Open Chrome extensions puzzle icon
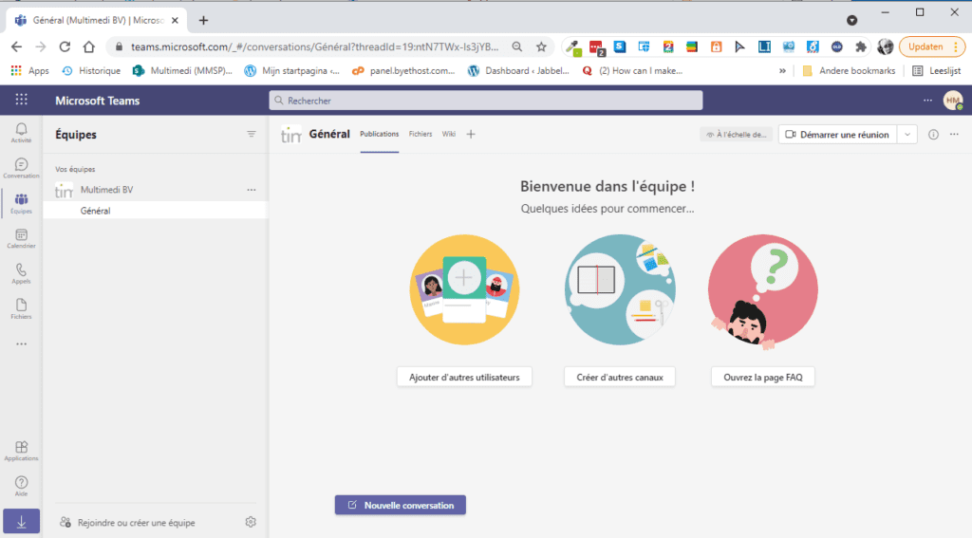The width and height of the screenshot is (972, 538). click(x=860, y=46)
